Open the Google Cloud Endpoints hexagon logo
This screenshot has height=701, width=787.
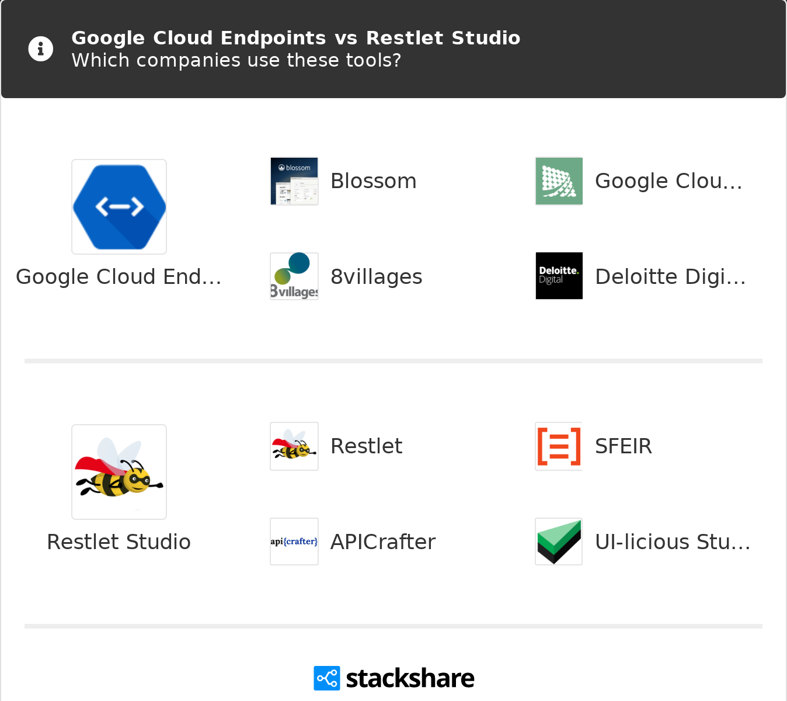119,207
